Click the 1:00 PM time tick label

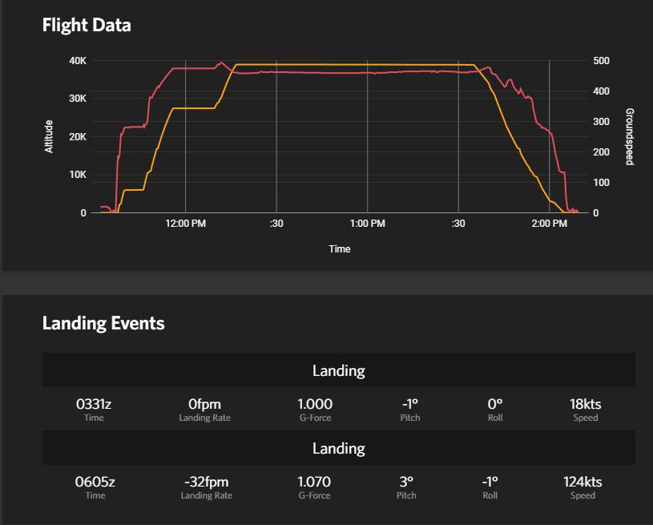click(x=368, y=224)
